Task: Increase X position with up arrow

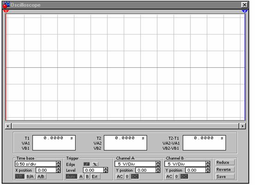Action: 59,169
